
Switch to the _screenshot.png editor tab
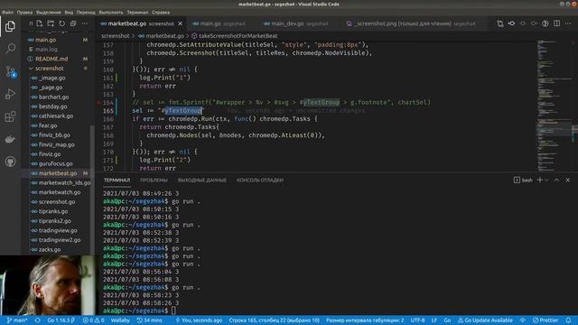[411, 23]
